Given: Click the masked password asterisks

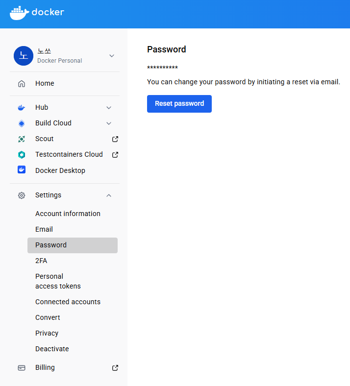Looking at the screenshot, I should click(x=162, y=68).
